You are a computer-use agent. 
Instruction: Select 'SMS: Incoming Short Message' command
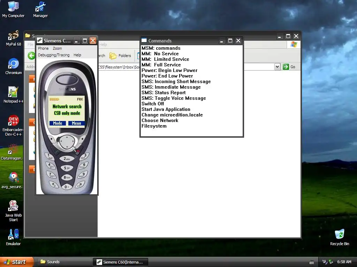(x=176, y=81)
